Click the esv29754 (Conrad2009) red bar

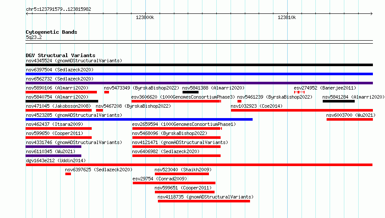174,183
